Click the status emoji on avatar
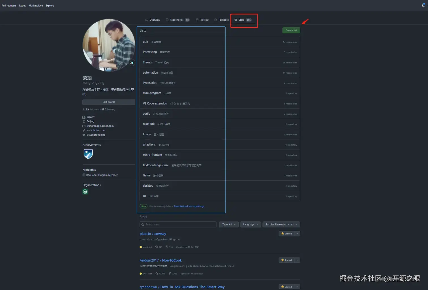 tap(132, 63)
